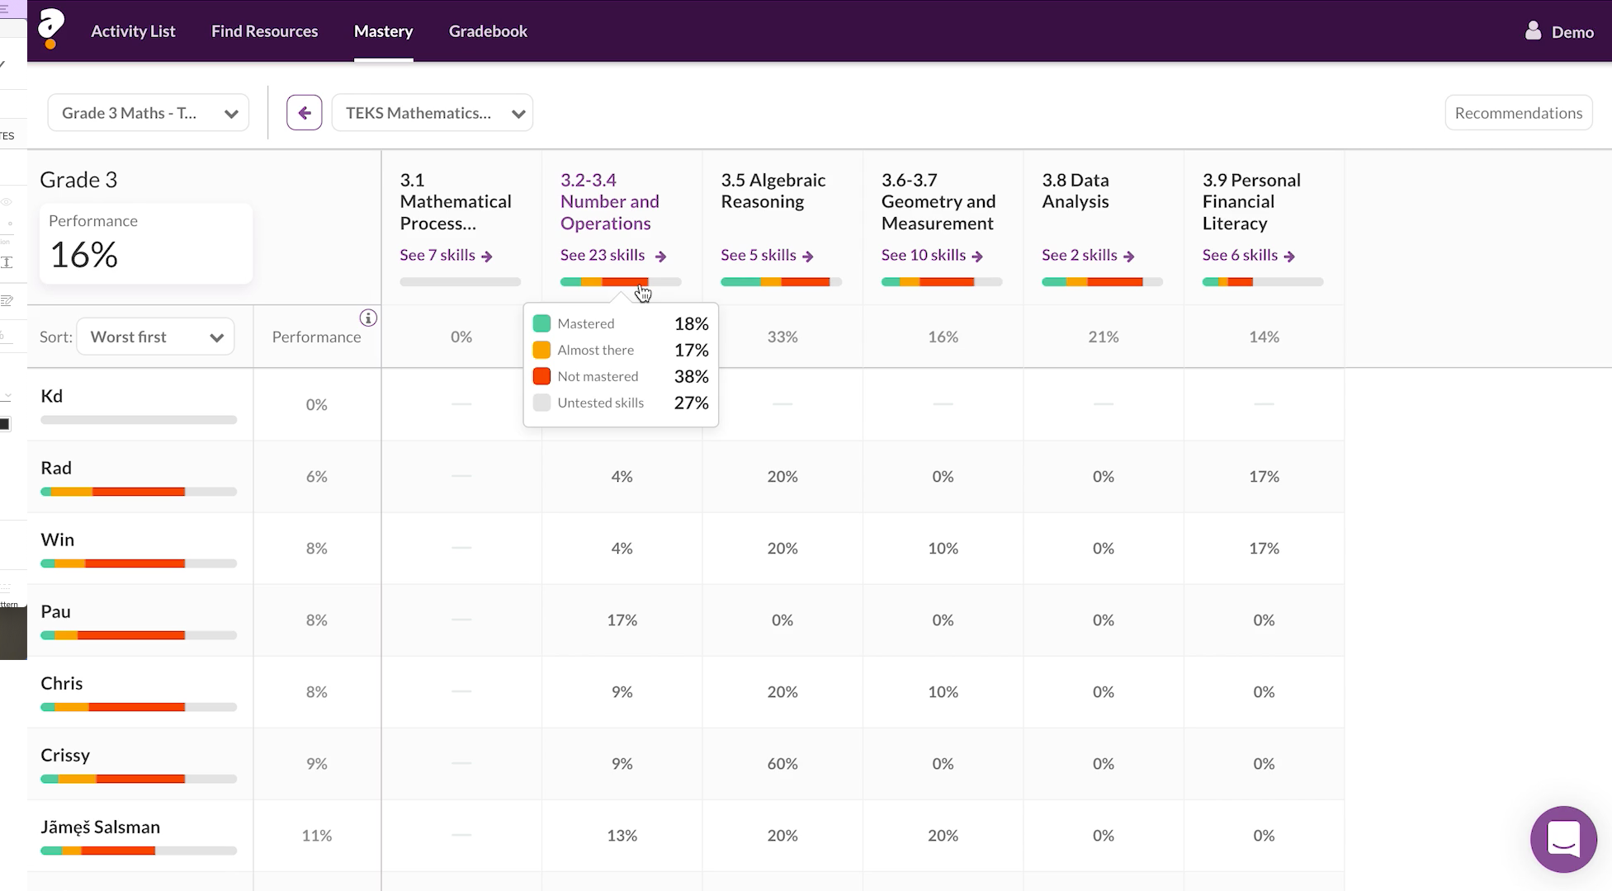The height and width of the screenshot is (891, 1612).
Task: Click arrow next to See 6 skills
Action: 1289,257
